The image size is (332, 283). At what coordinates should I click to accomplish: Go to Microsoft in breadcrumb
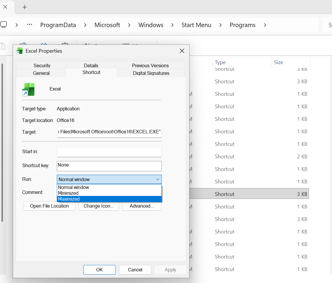point(107,25)
